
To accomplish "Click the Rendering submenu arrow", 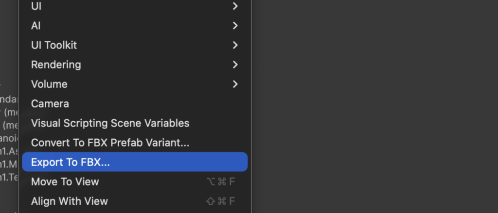I will [235, 65].
